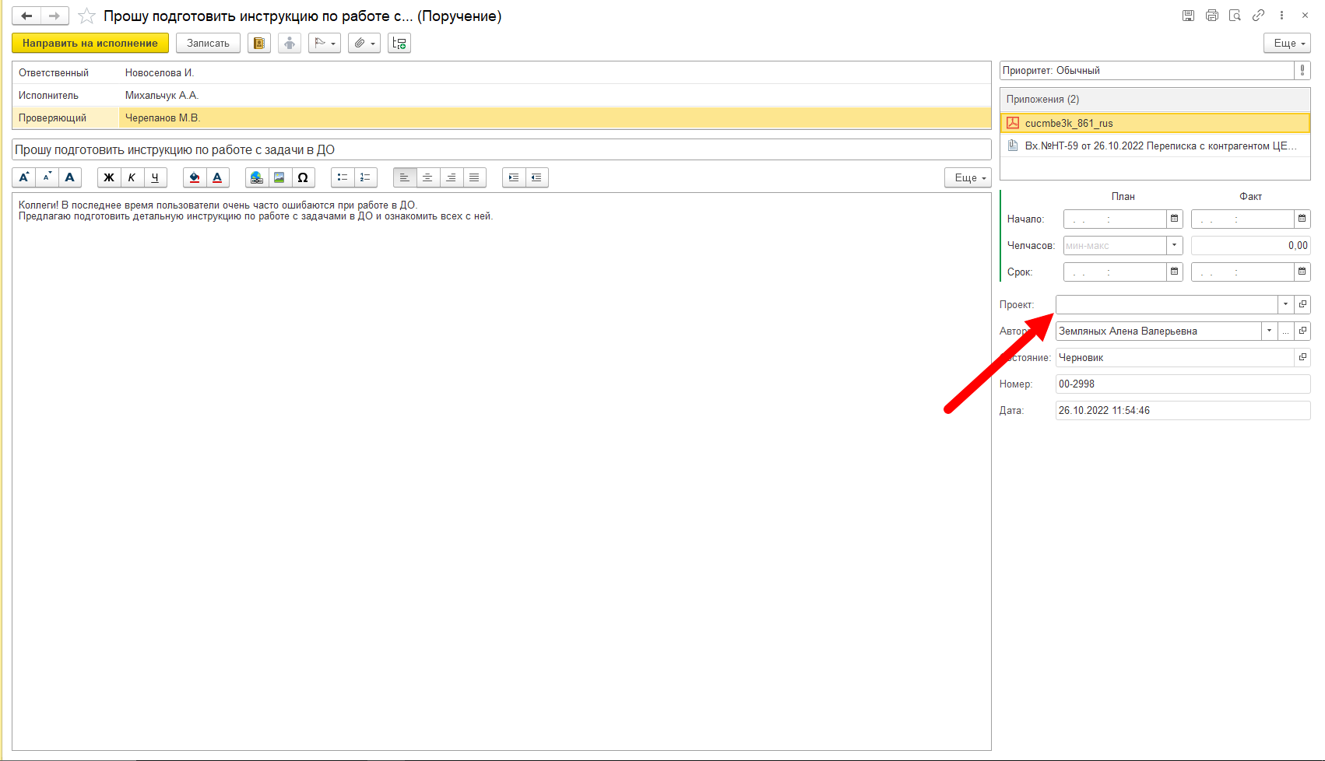This screenshot has width=1325, height=761.
Task: Decrease paragraph indent
Action: pos(536,177)
